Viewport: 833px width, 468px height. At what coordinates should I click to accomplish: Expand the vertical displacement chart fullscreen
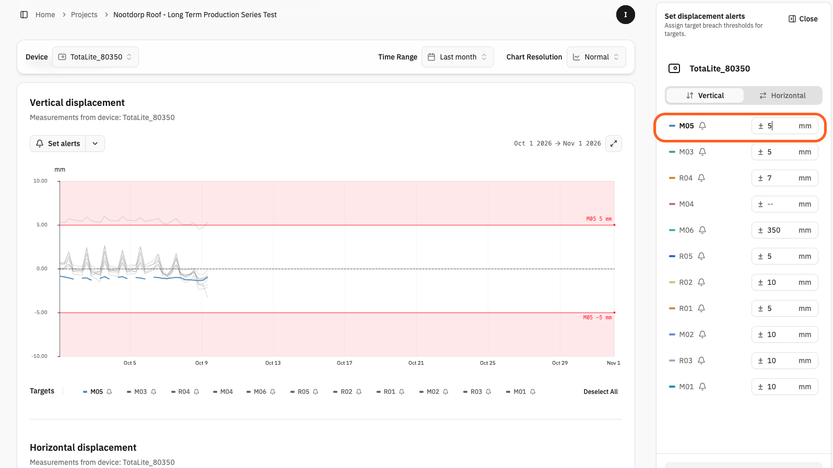tap(614, 143)
